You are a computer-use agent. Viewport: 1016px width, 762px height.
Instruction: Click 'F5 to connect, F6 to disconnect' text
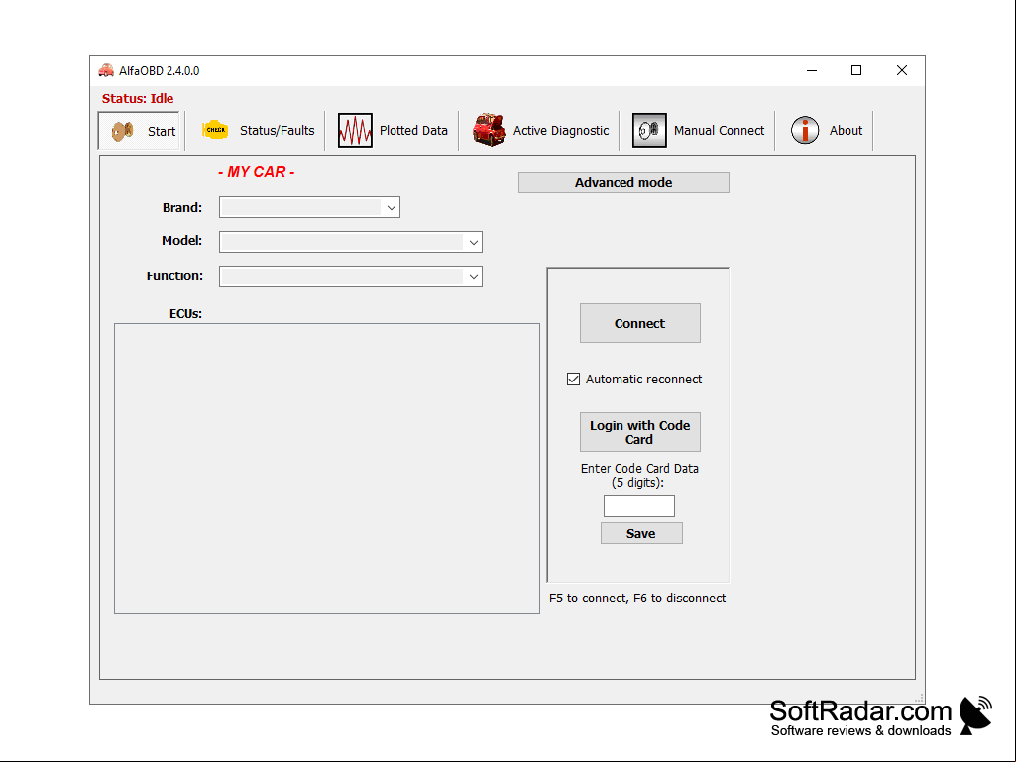(637, 599)
